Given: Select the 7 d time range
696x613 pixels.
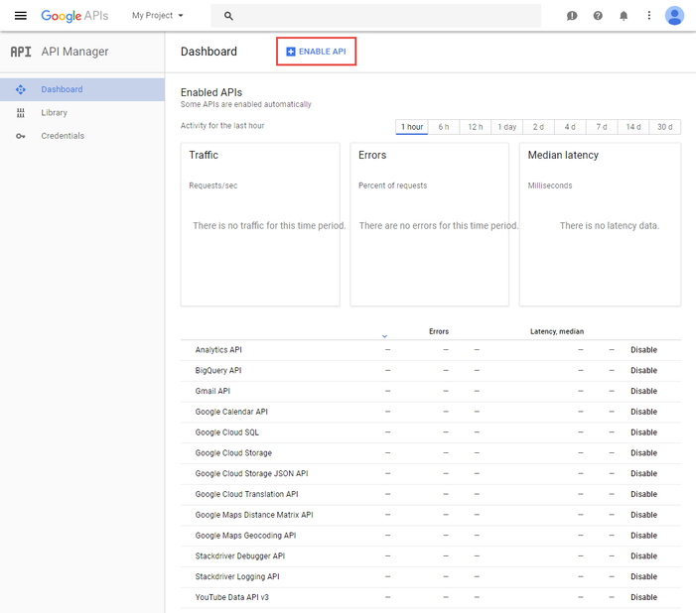Looking at the screenshot, I should (x=602, y=127).
